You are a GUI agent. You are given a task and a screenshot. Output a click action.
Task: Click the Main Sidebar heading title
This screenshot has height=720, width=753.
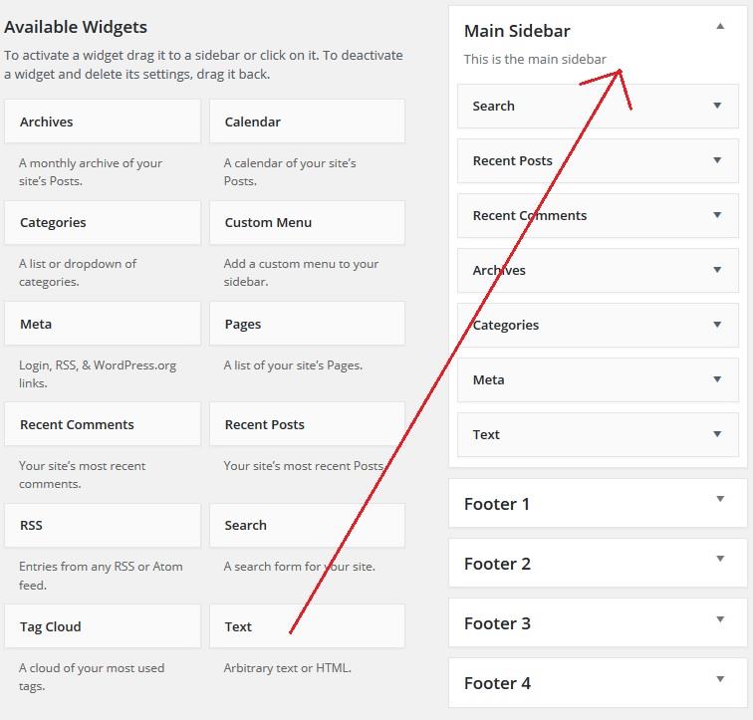(517, 32)
